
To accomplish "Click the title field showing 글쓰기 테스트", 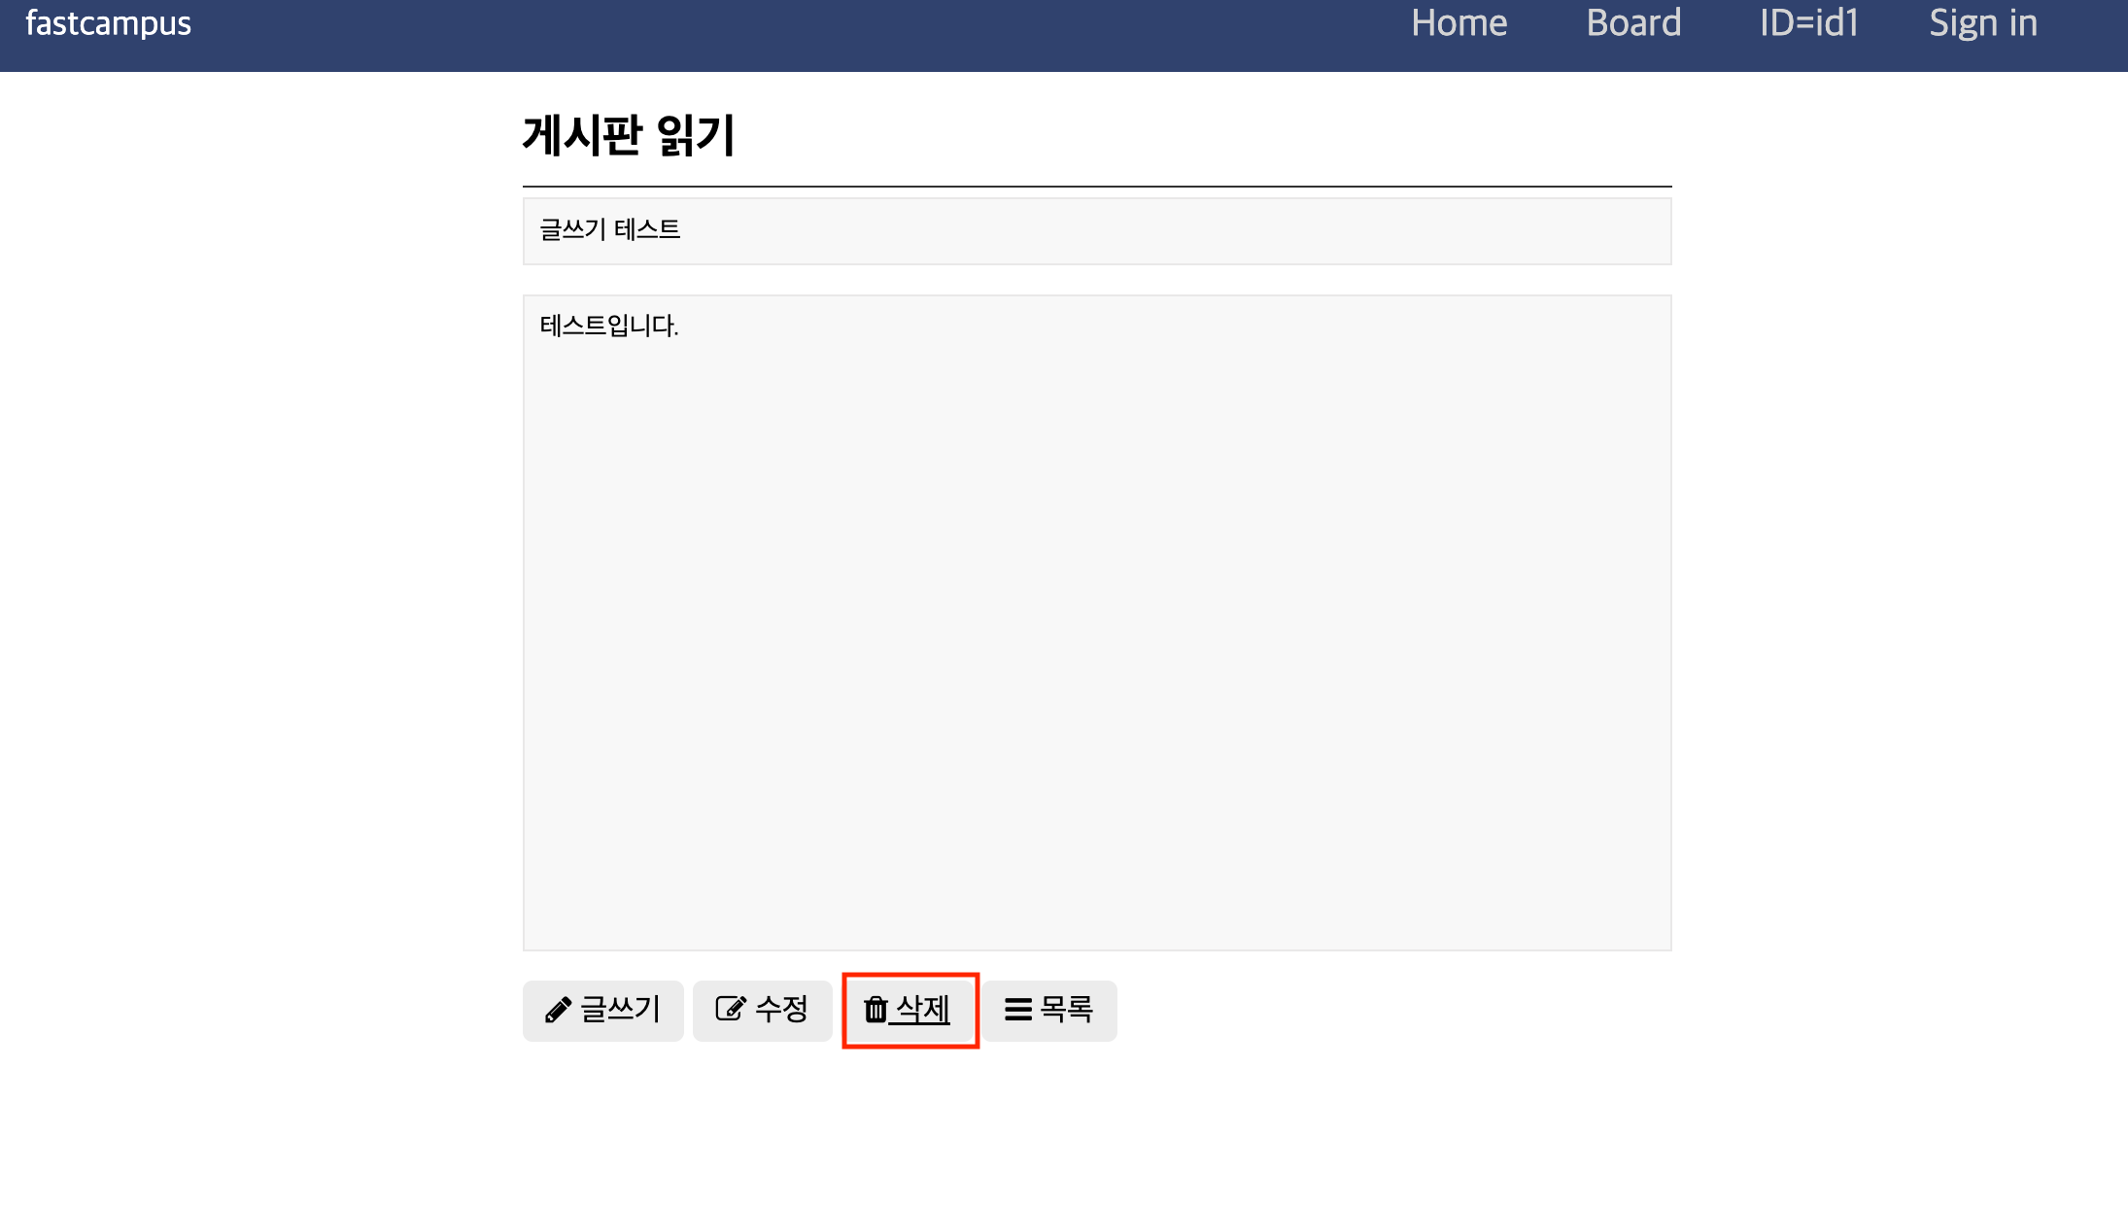I will 1096,231.
